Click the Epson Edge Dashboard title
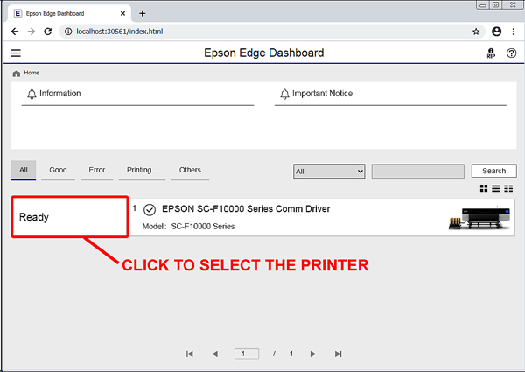This screenshot has height=372, width=525. point(264,53)
